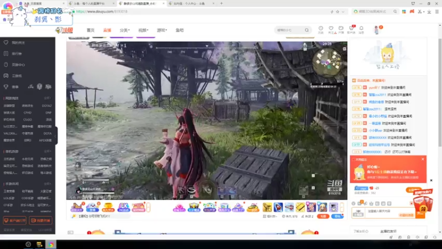
Task: Click the yellow sports car gift icon
Action: pos(253,207)
